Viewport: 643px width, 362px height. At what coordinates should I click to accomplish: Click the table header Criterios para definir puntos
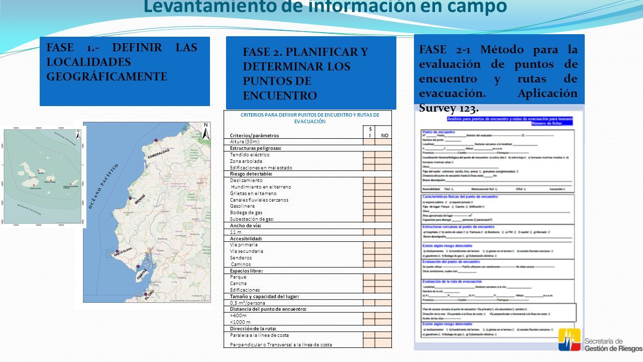(310, 118)
